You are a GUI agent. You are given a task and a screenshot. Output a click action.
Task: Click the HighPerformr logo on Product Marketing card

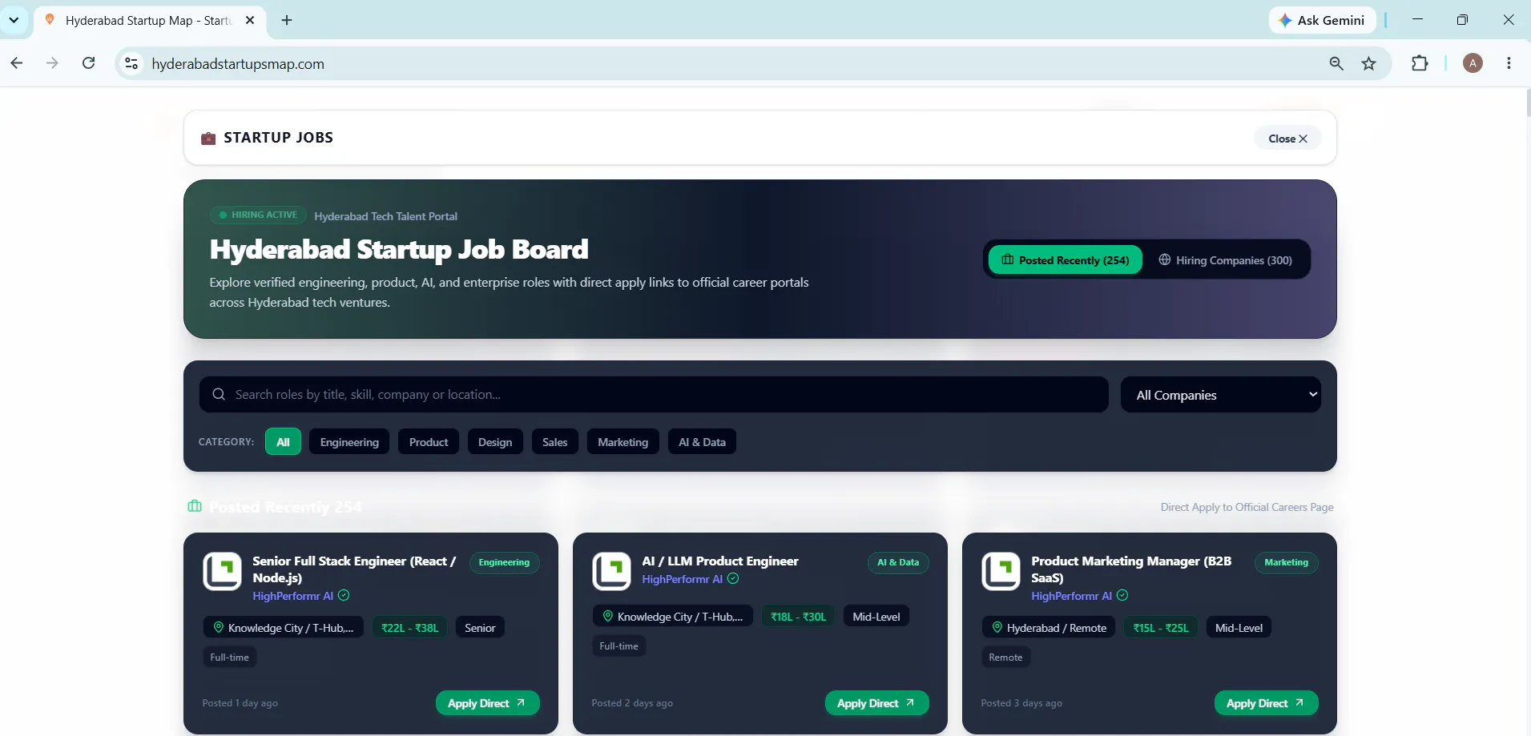pyautogui.click(x=1001, y=572)
